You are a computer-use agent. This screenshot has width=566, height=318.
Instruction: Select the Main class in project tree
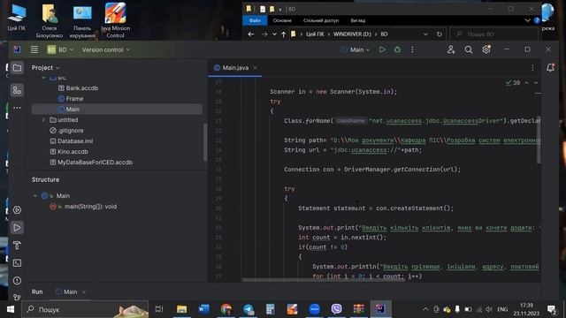117,110
